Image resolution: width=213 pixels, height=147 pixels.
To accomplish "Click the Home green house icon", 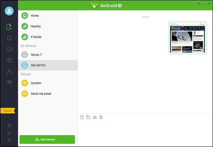I will (x=25, y=16).
